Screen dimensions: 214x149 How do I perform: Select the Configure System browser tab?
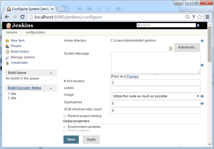[x=30, y=9]
